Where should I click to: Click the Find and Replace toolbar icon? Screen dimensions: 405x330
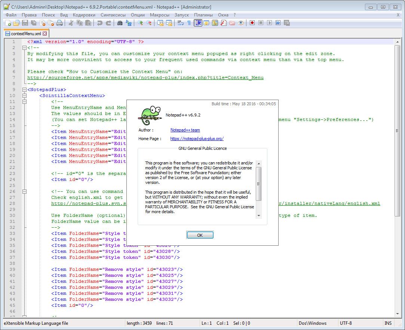(128, 23)
